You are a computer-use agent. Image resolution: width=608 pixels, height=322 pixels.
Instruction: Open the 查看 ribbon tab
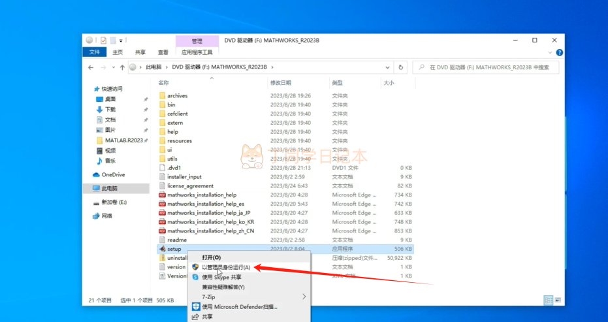point(163,52)
